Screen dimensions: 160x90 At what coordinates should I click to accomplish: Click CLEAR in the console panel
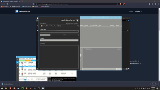tap(119, 49)
